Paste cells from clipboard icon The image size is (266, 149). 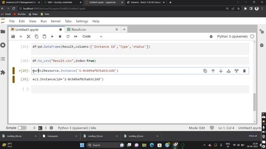click(44, 36)
